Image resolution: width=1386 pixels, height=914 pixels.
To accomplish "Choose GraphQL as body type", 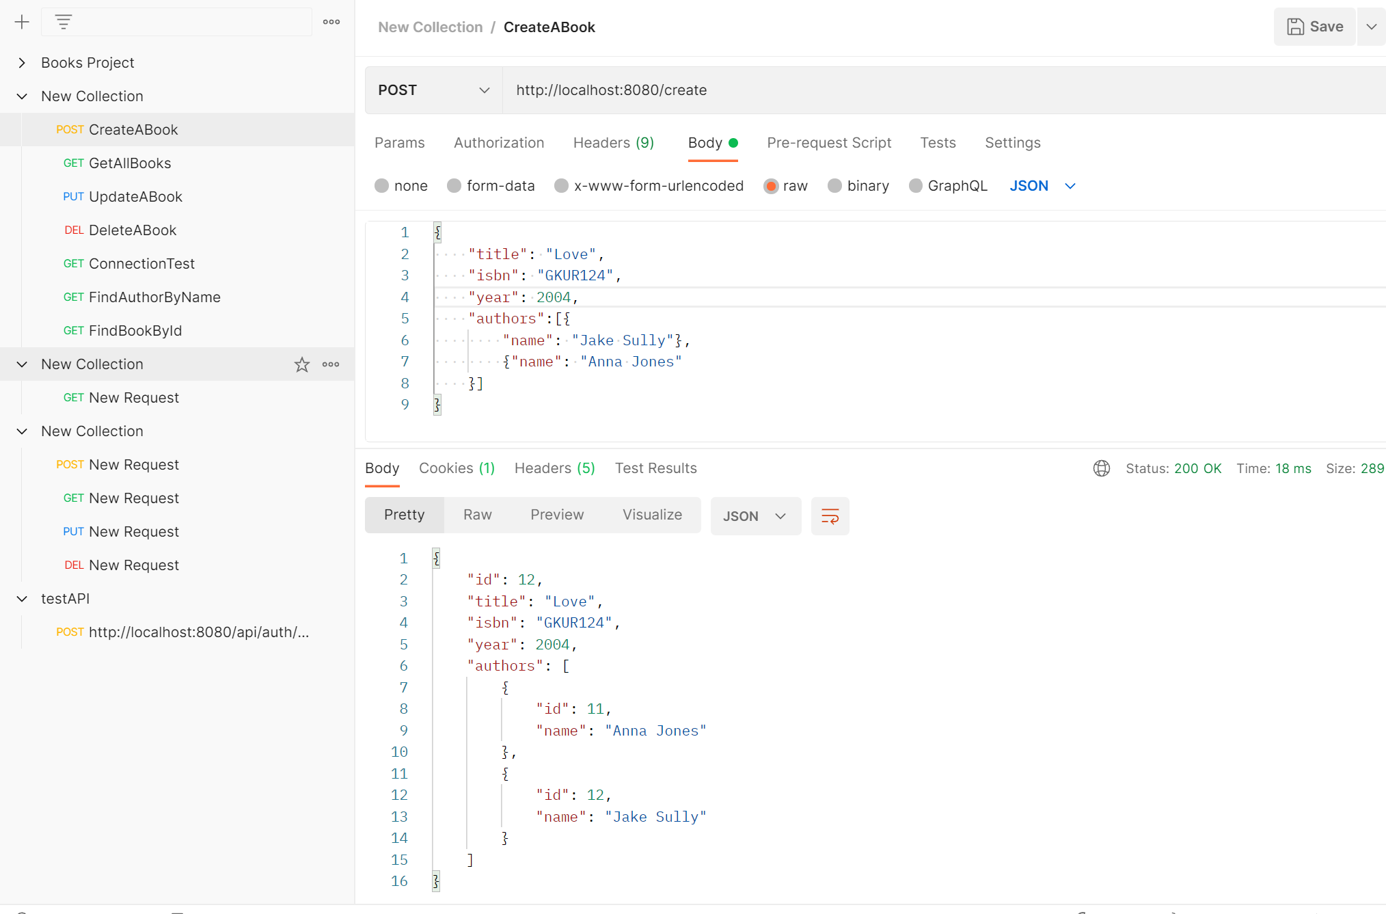I will tap(916, 185).
